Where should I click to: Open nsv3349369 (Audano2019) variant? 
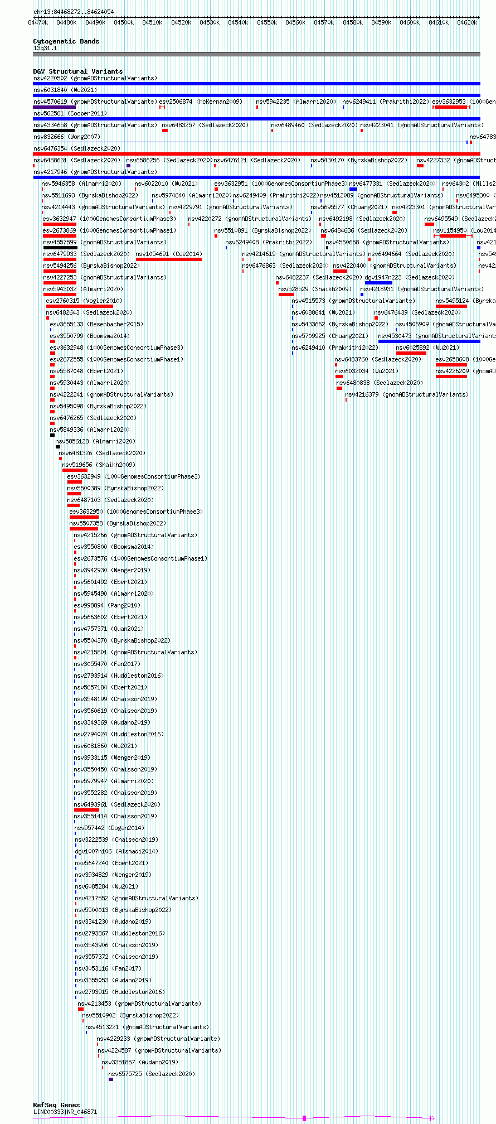click(x=112, y=722)
